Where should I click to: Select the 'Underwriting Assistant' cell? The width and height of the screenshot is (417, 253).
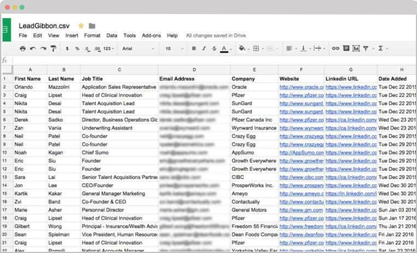coord(119,128)
